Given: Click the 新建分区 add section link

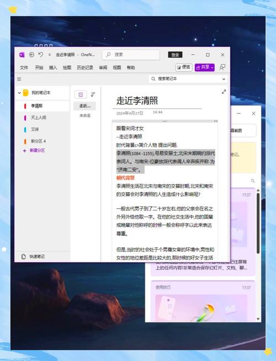Looking at the screenshot, I should pyautogui.click(x=34, y=151).
